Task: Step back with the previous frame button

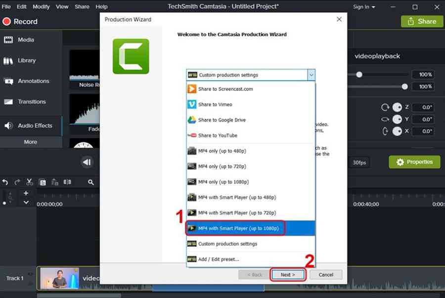Action: point(87,162)
